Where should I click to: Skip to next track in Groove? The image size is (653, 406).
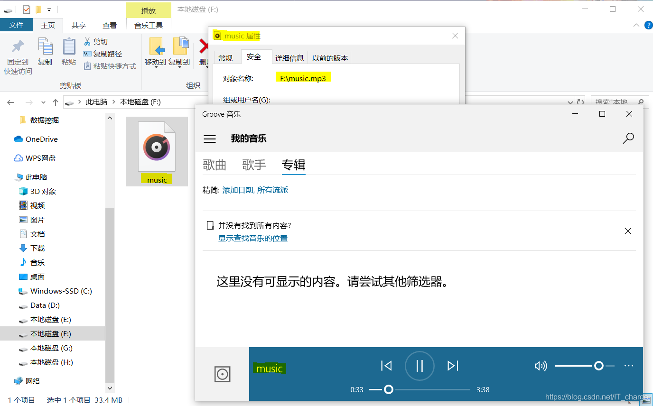453,366
